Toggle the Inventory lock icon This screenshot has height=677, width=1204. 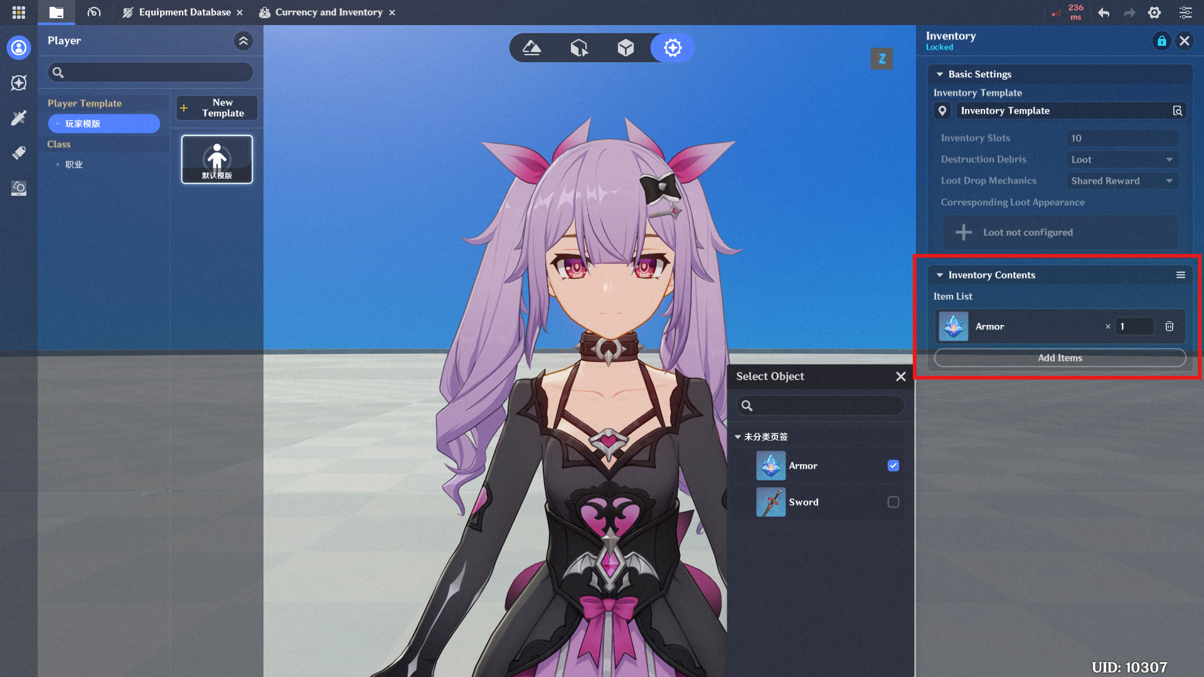(1161, 41)
